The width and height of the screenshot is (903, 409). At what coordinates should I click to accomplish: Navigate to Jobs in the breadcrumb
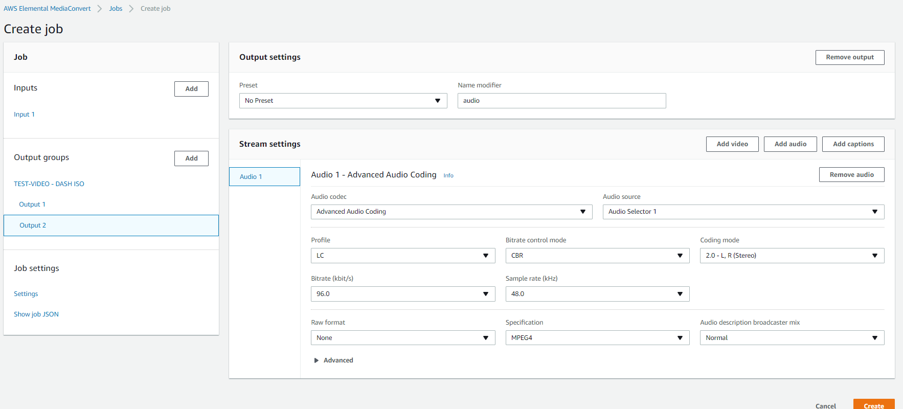tap(116, 9)
